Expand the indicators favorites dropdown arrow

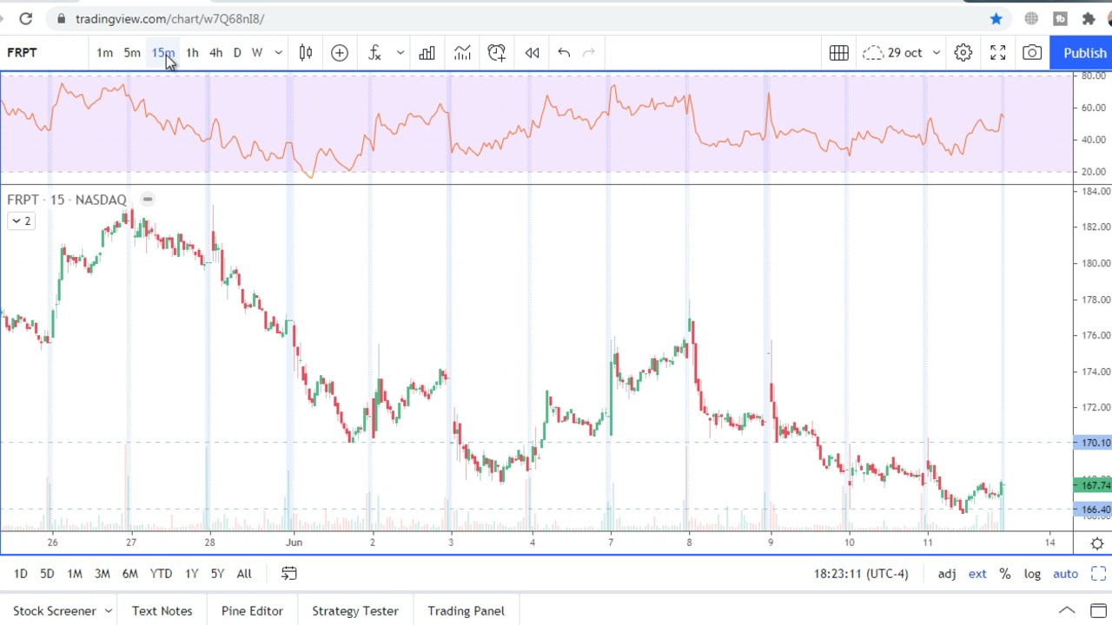(400, 53)
